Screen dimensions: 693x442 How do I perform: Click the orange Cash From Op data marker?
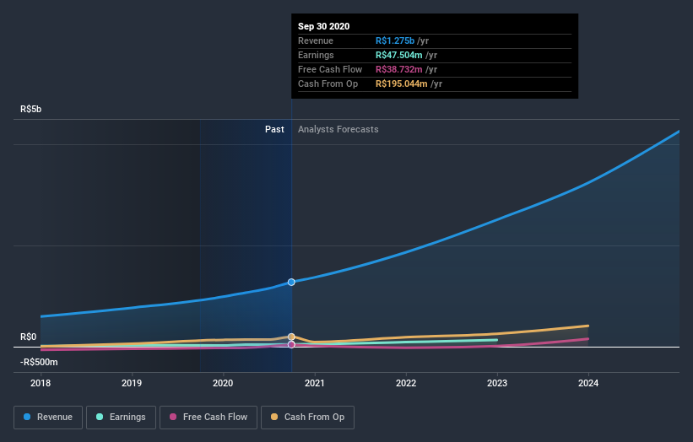pyautogui.click(x=291, y=337)
